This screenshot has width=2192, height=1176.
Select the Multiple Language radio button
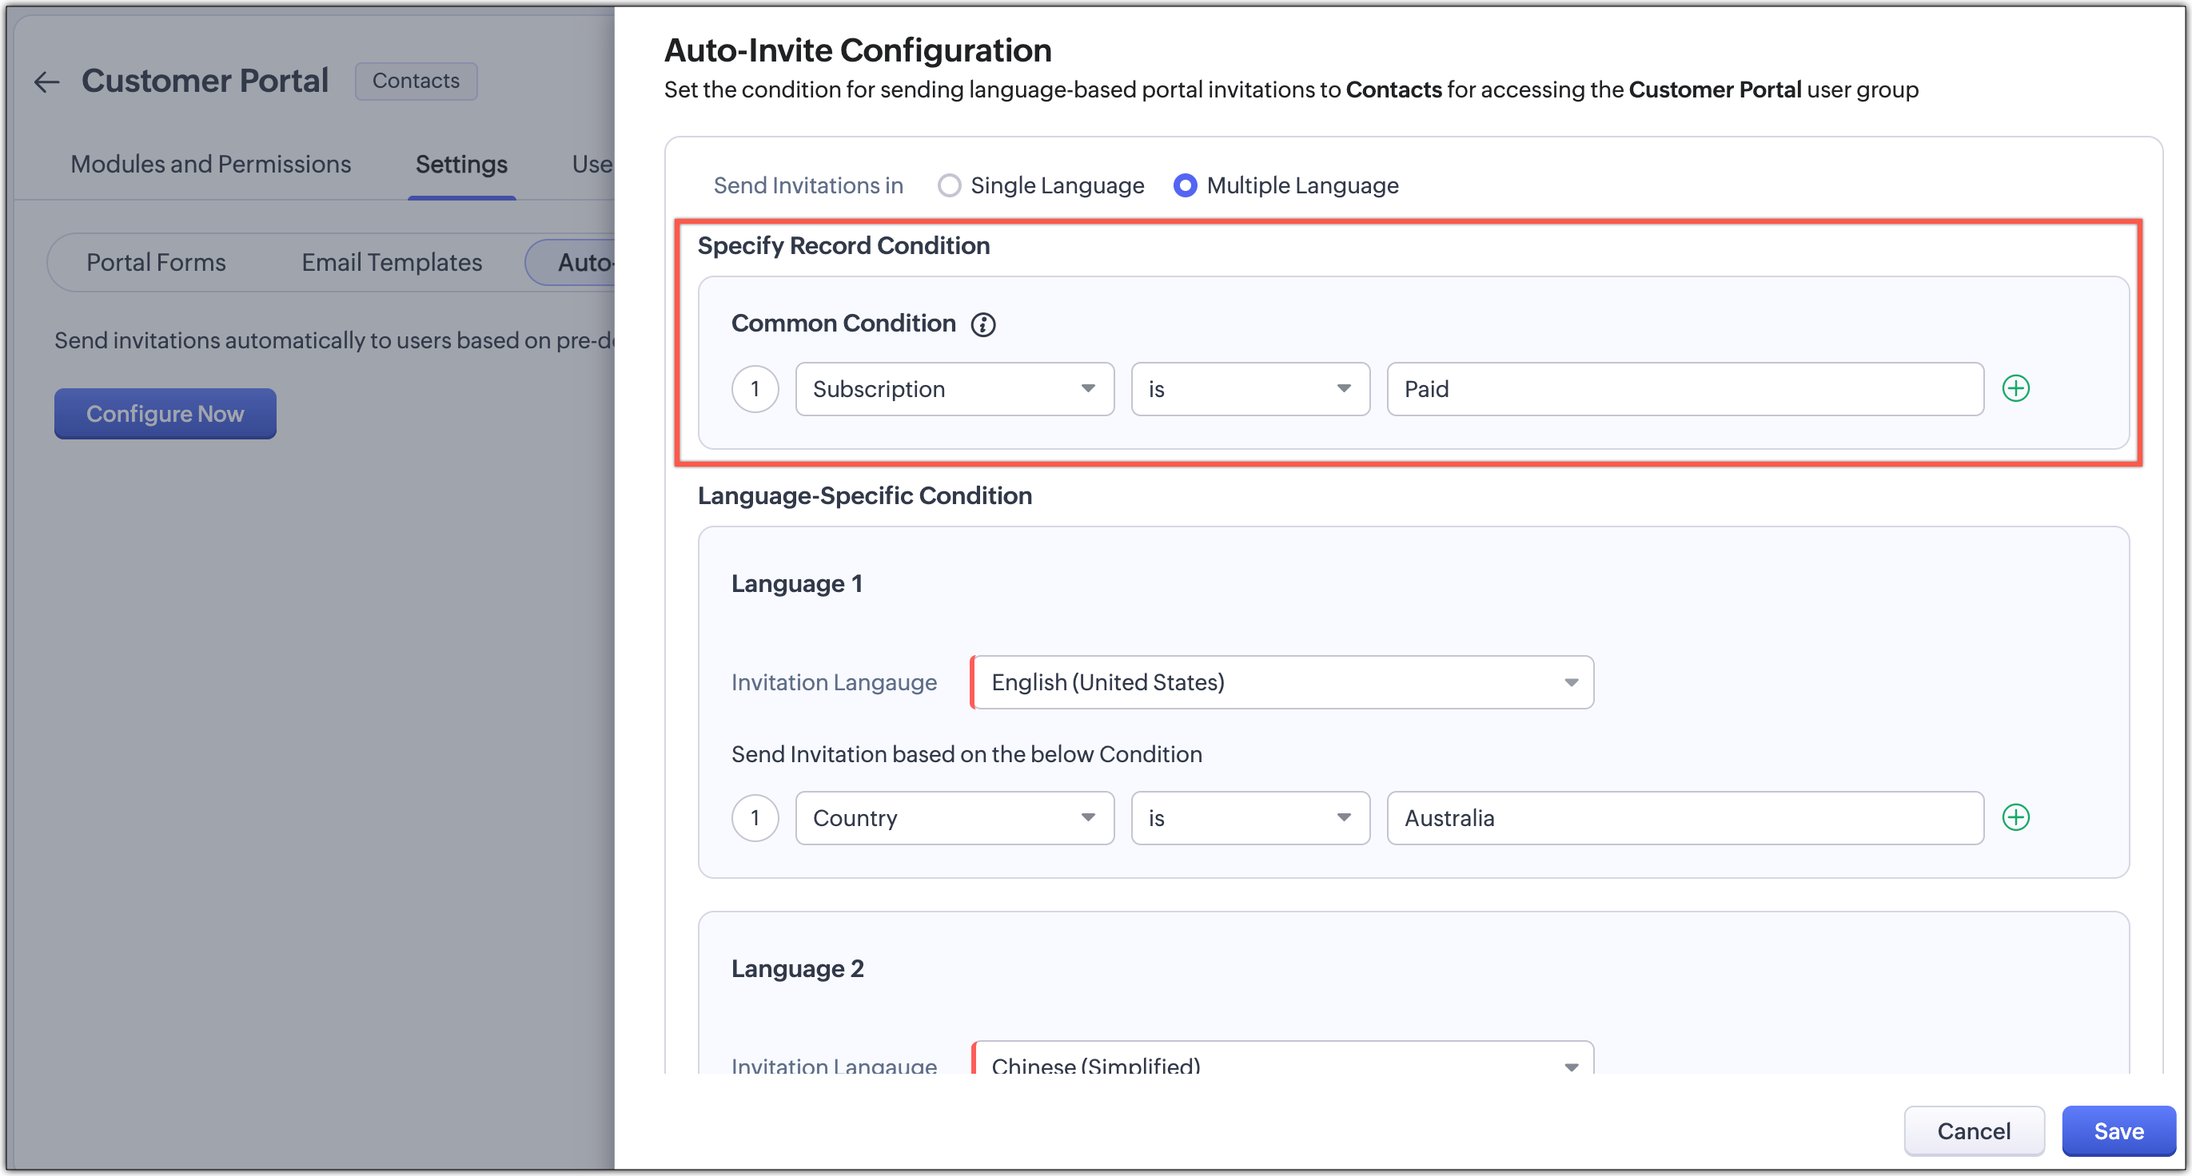point(1185,185)
